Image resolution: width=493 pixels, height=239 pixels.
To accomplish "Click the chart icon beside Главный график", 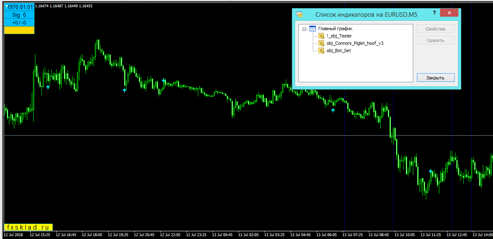I will coord(313,29).
